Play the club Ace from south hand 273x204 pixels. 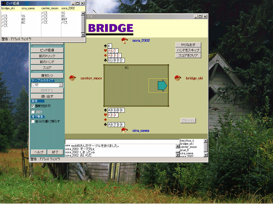coord(109,125)
